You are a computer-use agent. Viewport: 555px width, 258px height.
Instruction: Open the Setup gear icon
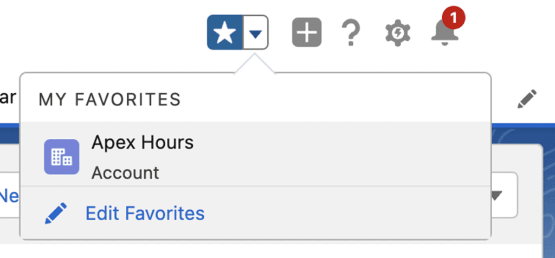click(x=397, y=34)
